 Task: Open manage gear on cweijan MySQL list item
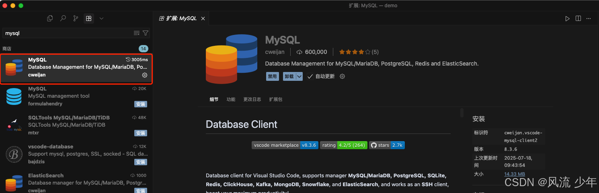pyautogui.click(x=145, y=75)
